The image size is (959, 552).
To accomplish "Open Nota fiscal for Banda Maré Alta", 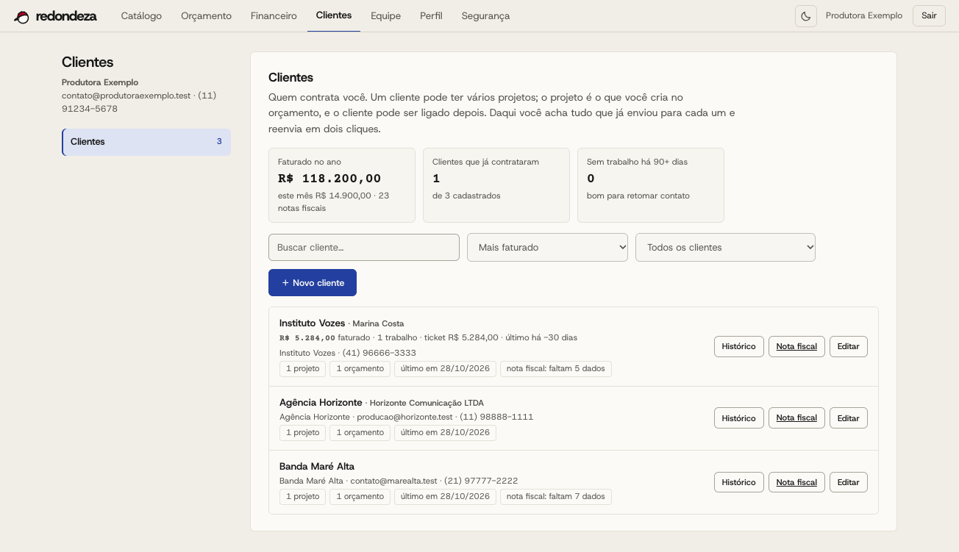I will pyautogui.click(x=796, y=482).
